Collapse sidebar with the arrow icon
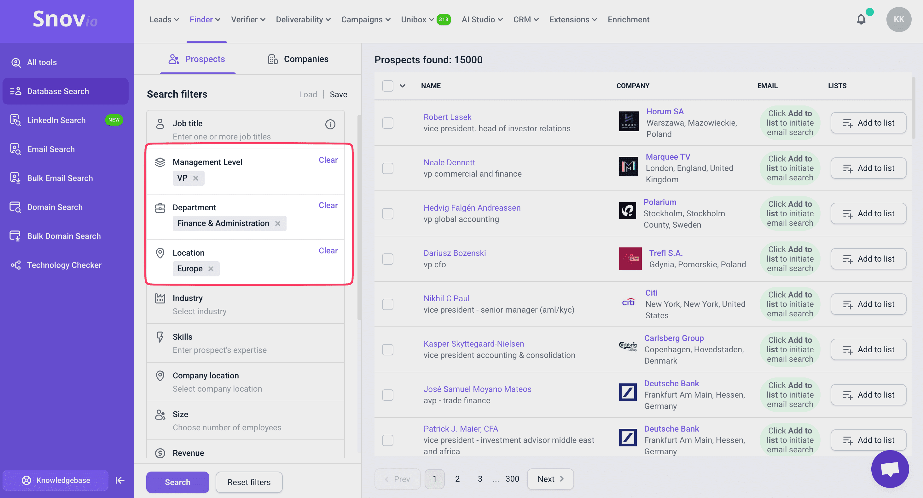The image size is (923, 498). [120, 480]
